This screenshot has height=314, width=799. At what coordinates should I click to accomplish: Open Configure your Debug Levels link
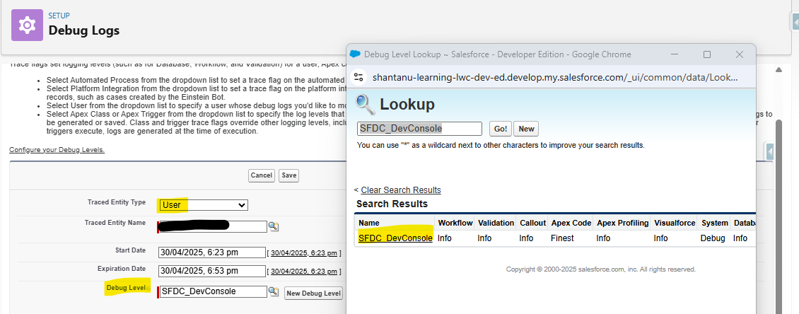[x=57, y=150]
